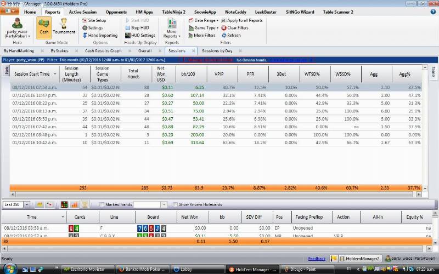This screenshot has height=274, width=439.
Task: Close the By Stakes report tab
Action: 76,51
